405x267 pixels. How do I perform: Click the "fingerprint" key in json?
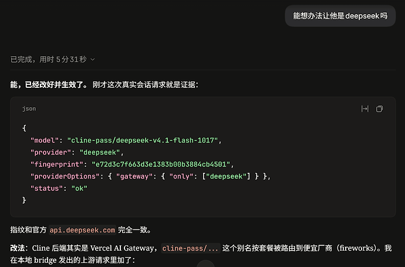pyautogui.click(x=57, y=165)
